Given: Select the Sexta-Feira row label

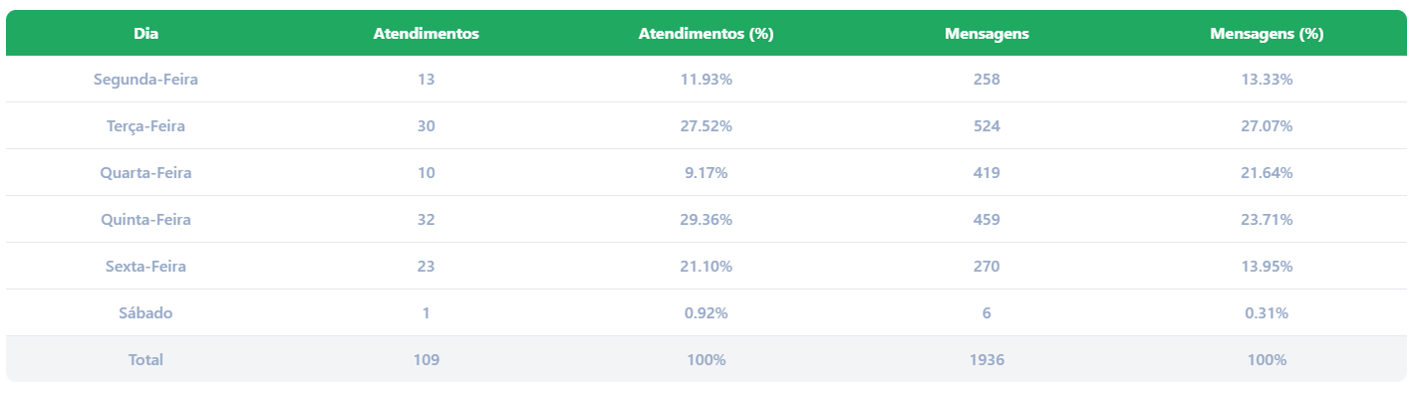Looking at the screenshot, I should point(145,267).
